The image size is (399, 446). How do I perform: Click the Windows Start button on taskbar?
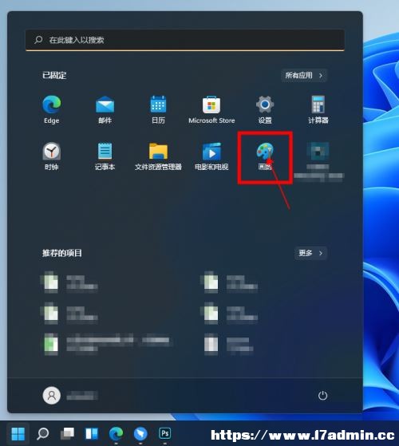[18, 434]
